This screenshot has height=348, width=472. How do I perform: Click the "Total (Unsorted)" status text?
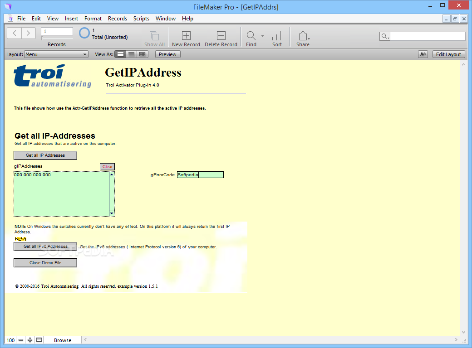109,37
